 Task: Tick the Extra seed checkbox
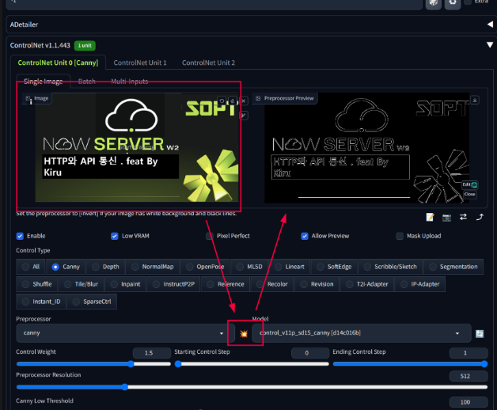(468, 2)
